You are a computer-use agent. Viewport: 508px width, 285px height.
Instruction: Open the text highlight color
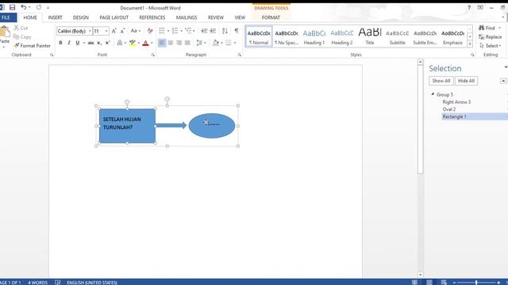click(133, 43)
